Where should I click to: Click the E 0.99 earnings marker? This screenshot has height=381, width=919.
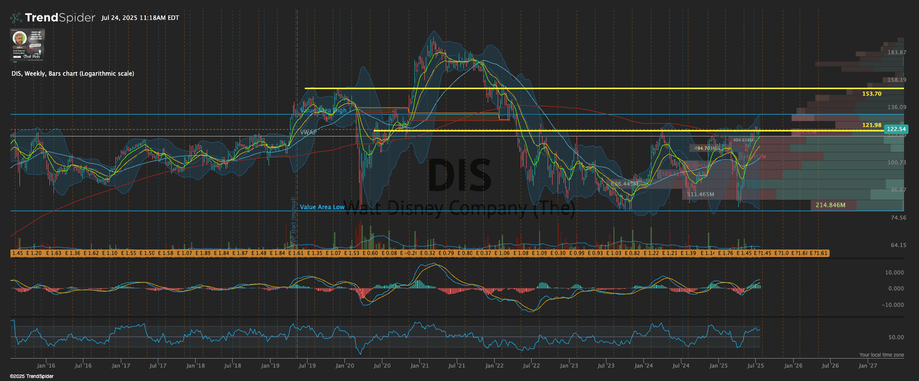click(x=577, y=253)
